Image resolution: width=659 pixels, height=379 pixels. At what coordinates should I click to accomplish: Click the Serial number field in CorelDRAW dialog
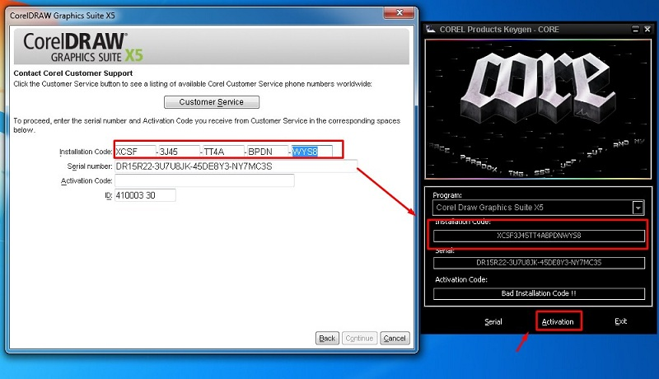pos(235,166)
